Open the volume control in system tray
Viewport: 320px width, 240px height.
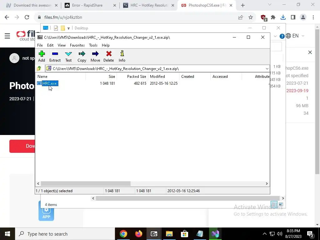[x=280, y=234]
